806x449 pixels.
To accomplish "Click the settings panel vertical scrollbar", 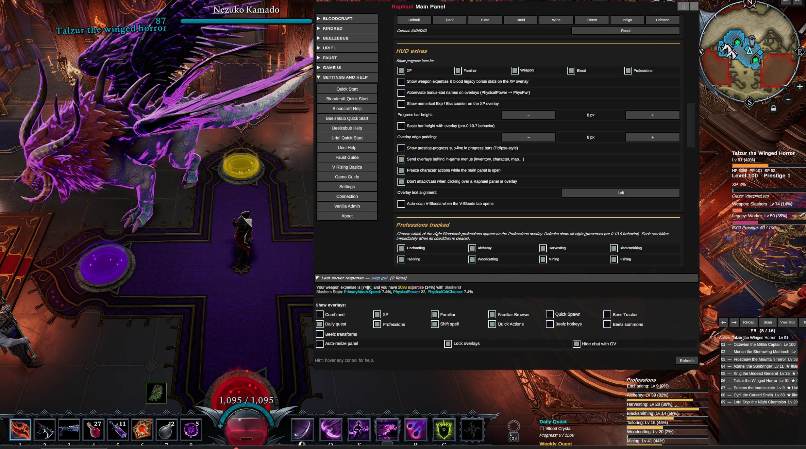I will 691,125.
